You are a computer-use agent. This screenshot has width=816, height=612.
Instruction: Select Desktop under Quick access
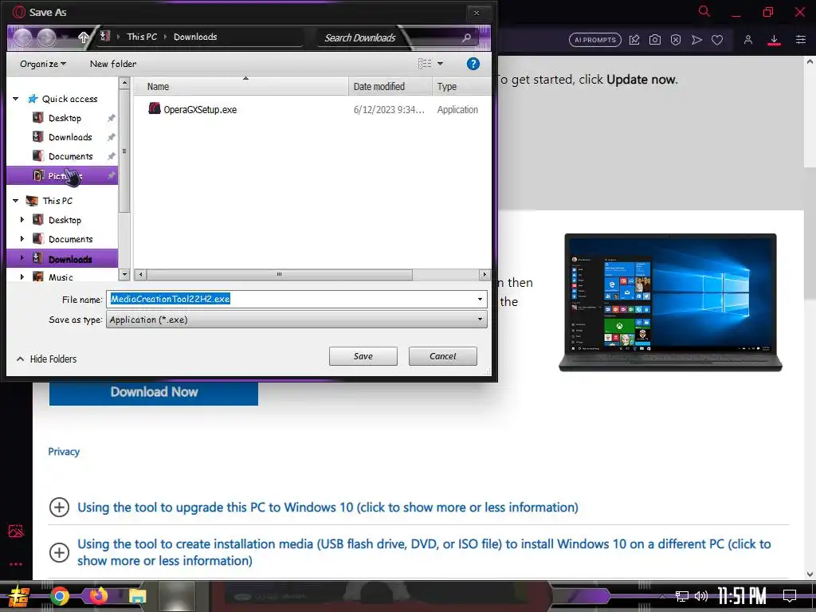point(65,118)
